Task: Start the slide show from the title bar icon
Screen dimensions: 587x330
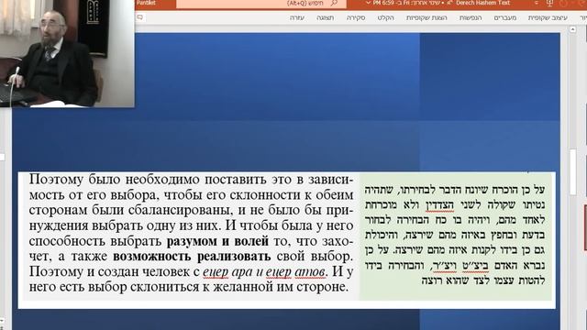Action: point(549,4)
